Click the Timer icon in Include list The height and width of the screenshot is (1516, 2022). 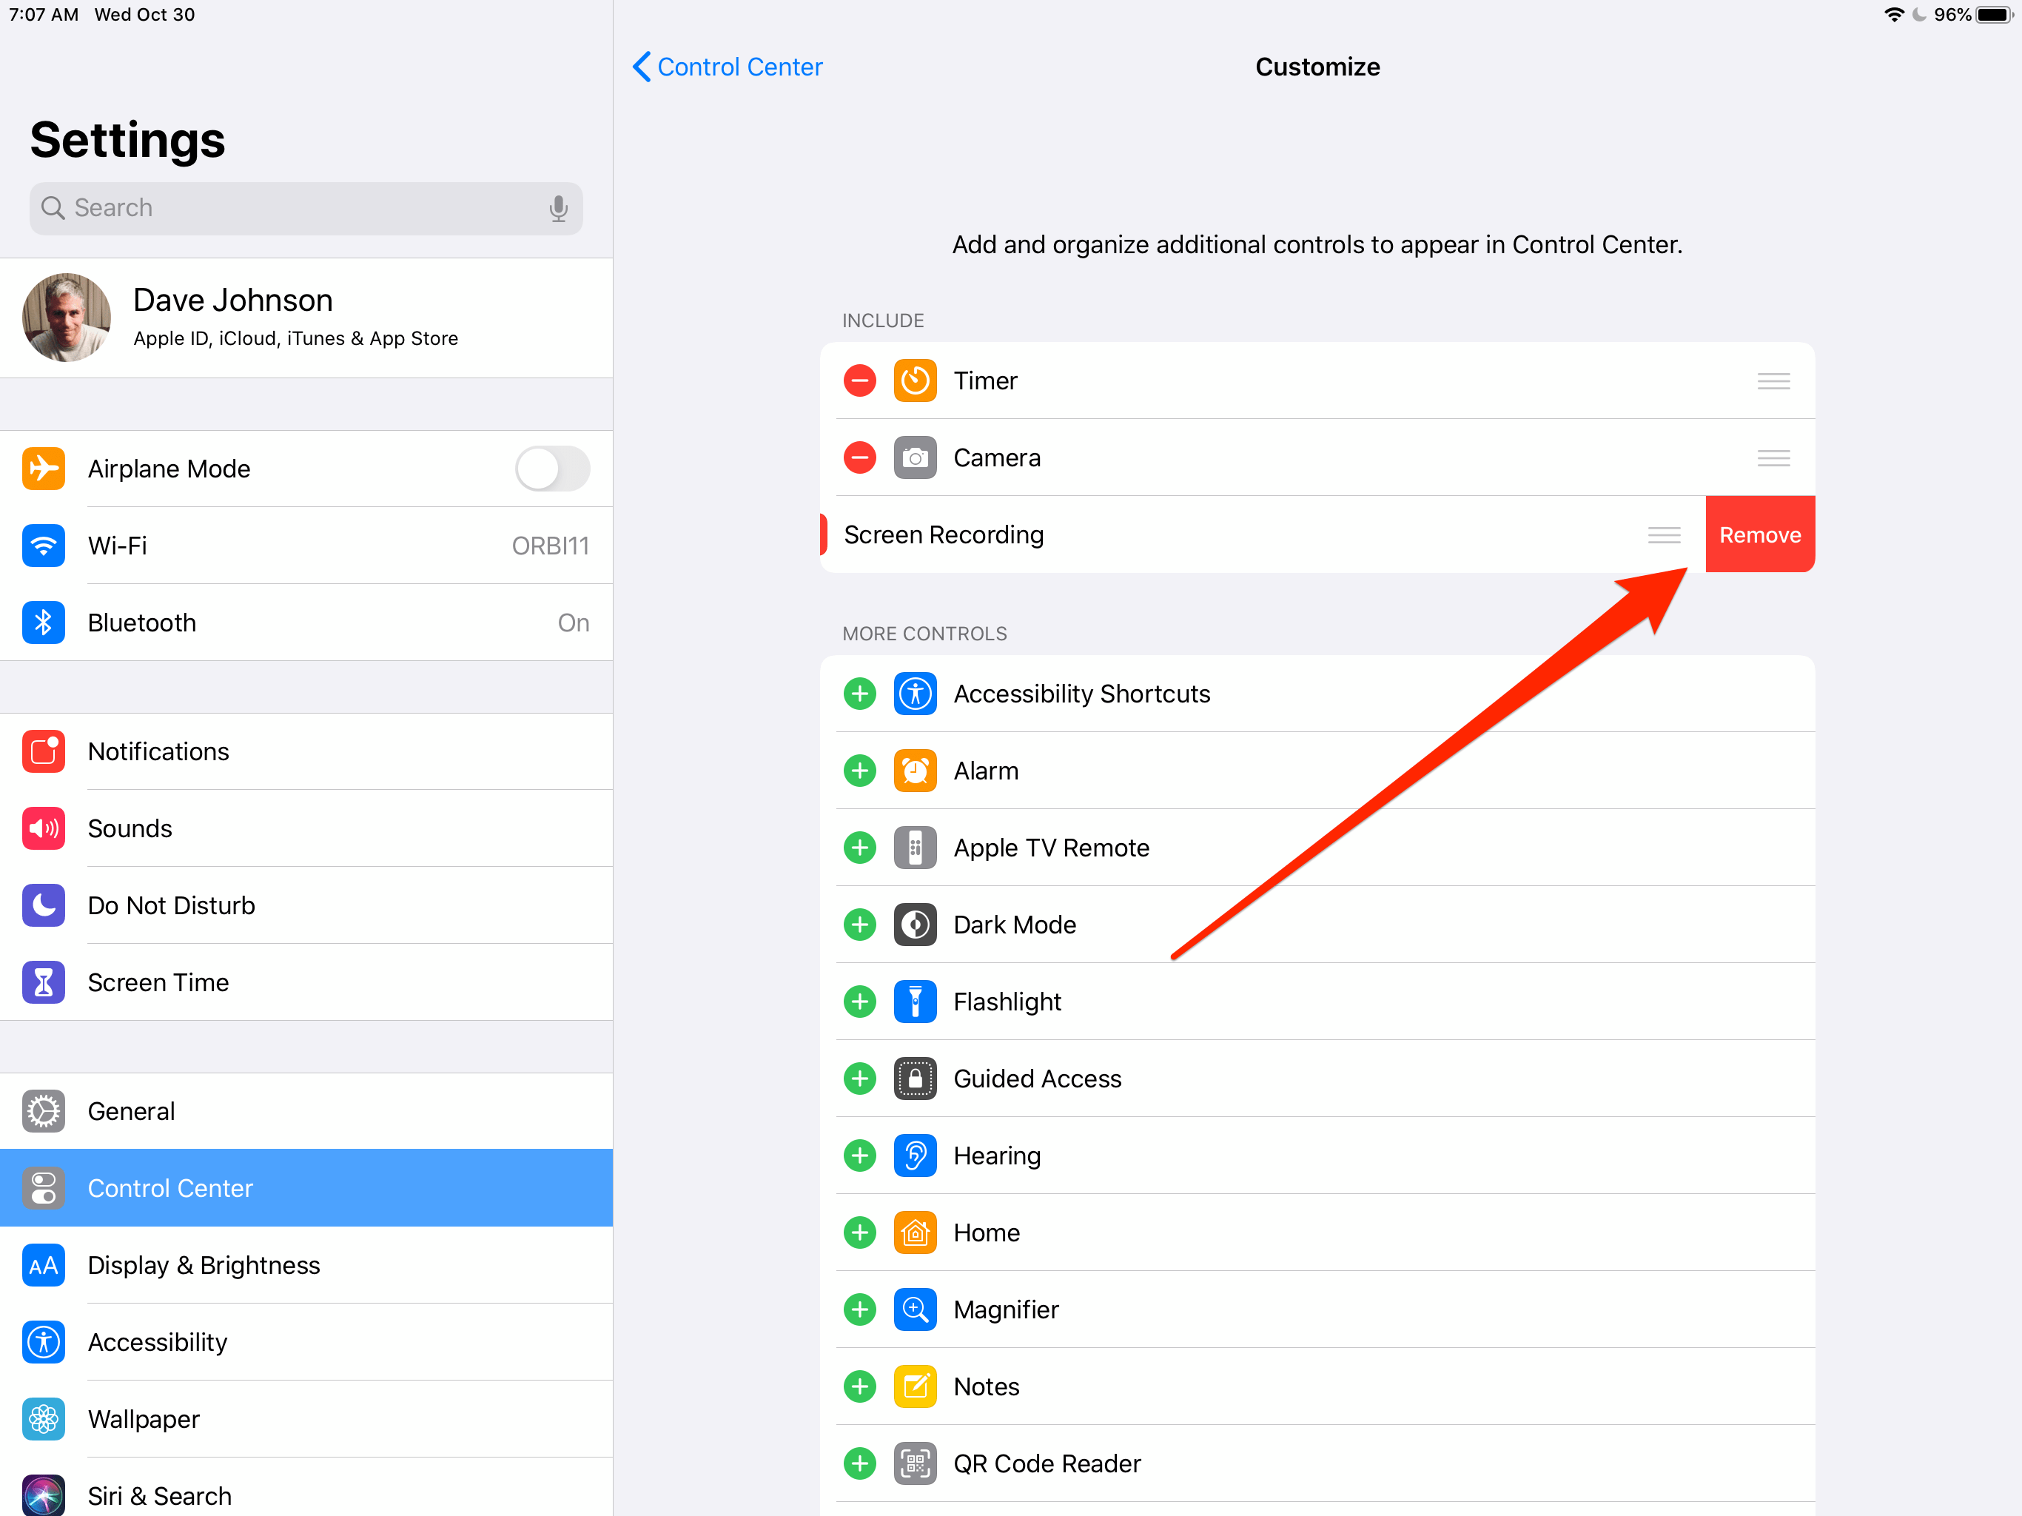(915, 380)
